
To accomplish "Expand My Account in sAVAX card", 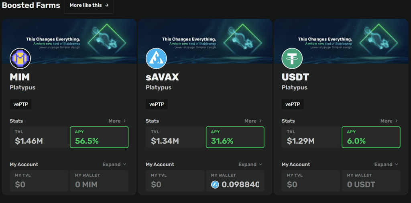I will click(x=250, y=165).
